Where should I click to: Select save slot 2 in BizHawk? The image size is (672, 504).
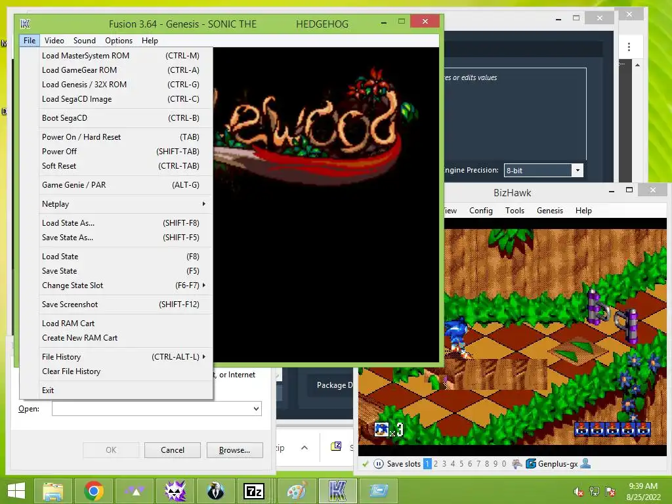pyautogui.click(x=436, y=464)
